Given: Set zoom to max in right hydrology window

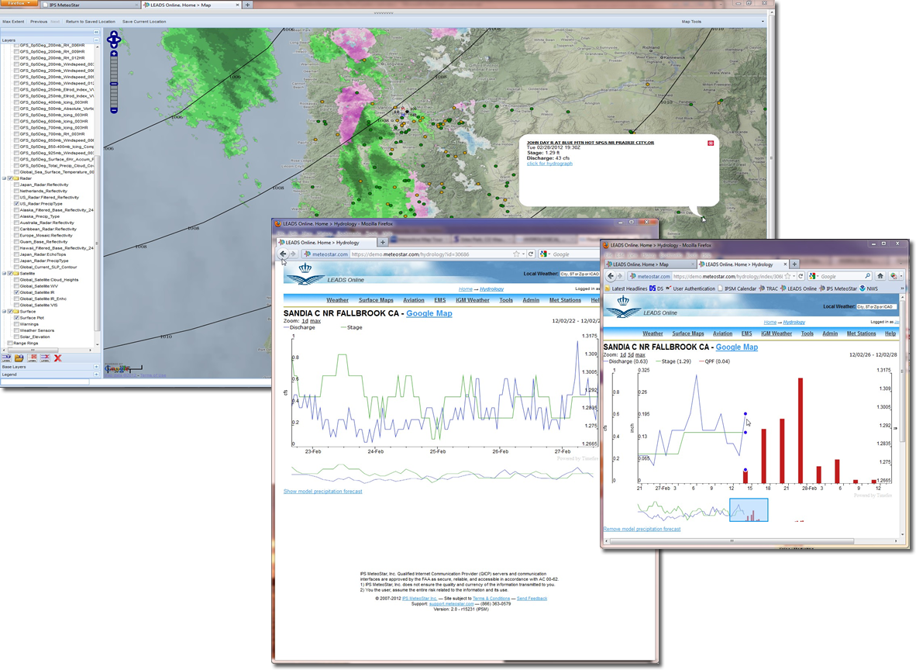Looking at the screenshot, I should pos(640,355).
